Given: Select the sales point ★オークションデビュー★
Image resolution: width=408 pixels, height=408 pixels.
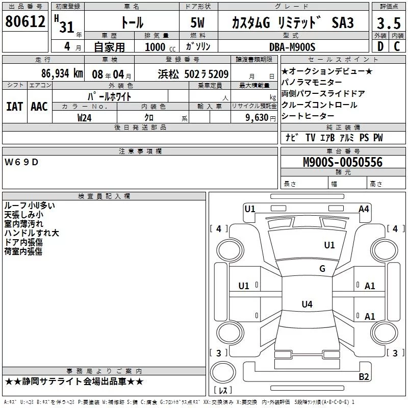Looking at the screenshot, I should click(327, 71).
